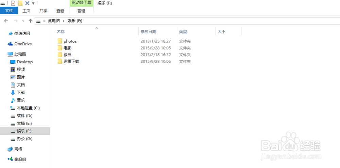Sort by the 名称 column header
The height and width of the screenshot is (168, 340).
click(x=61, y=32)
